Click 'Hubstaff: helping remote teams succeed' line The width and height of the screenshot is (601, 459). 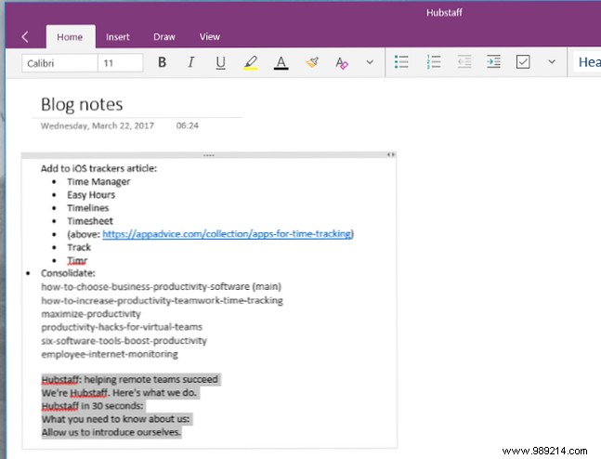[x=129, y=380]
